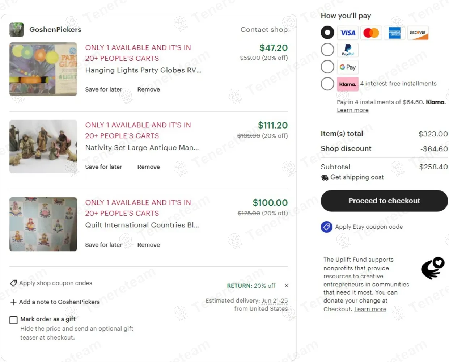Expand Add a note to GoshenPickers

tap(55, 302)
